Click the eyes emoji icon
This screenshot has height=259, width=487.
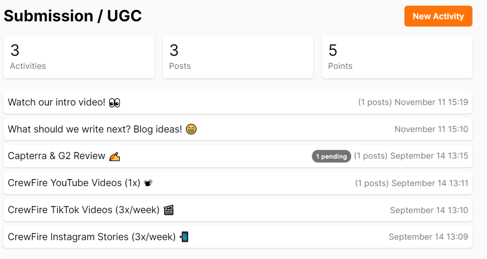click(115, 102)
